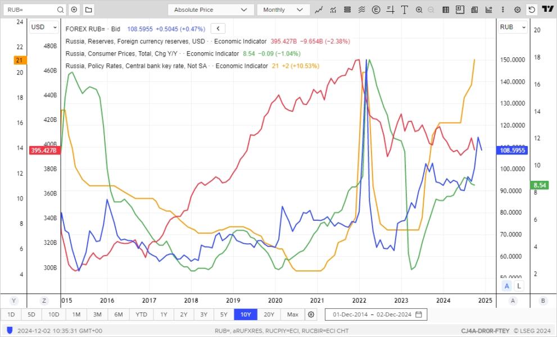Toggle the L log-scale button
557x337 pixels.
coord(519,286)
